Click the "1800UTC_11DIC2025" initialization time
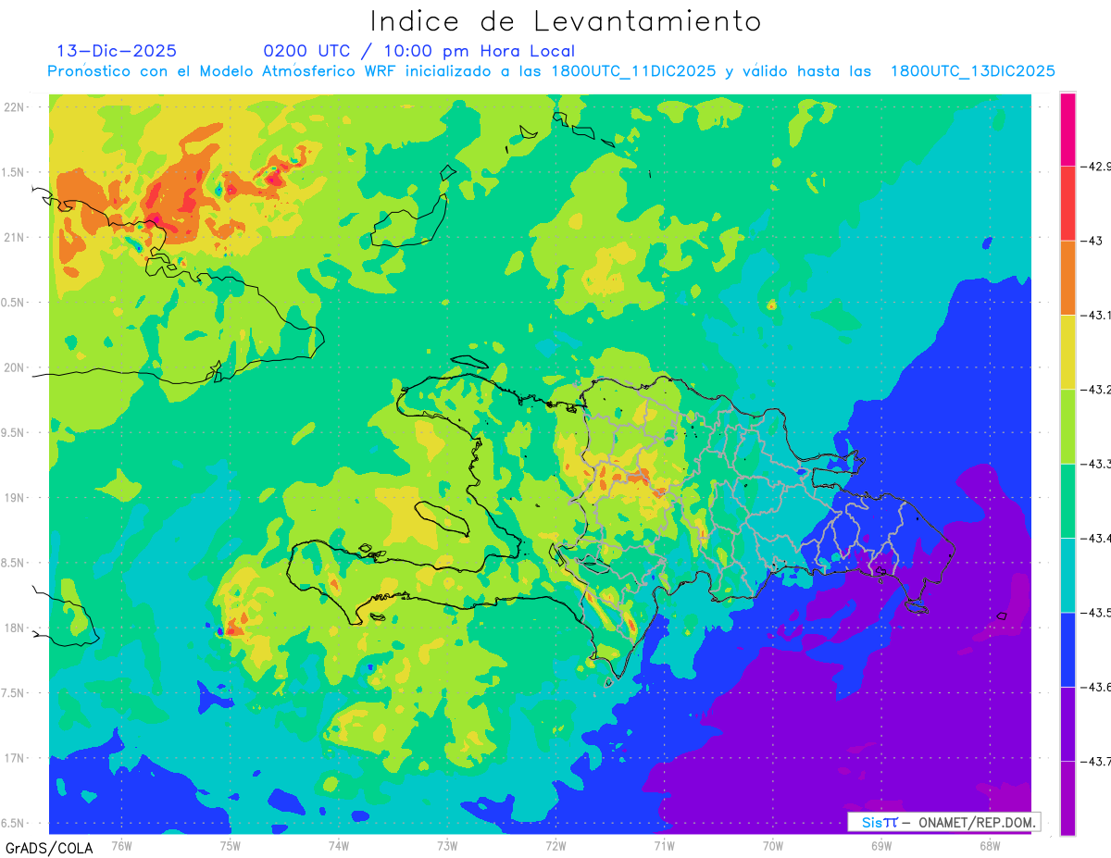1111x858 pixels. [633, 71]
